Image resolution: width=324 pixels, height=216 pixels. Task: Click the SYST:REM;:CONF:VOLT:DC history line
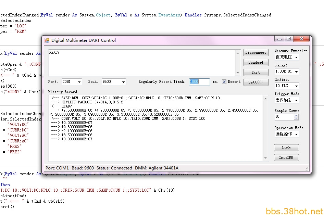136,98
